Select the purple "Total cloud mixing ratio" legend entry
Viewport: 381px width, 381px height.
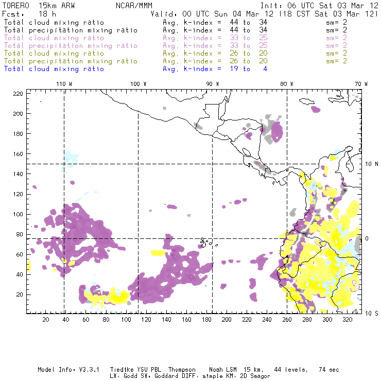pos(54,38)
